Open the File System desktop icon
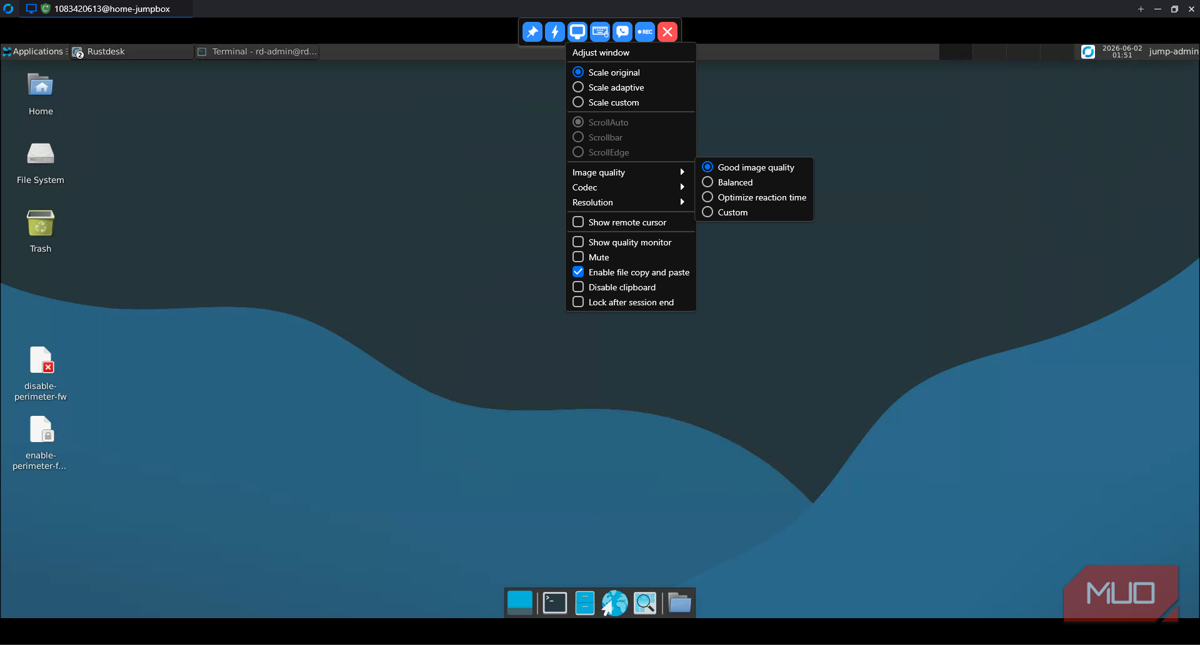This screenshot has width=1200, height=645. click(41, 163)
